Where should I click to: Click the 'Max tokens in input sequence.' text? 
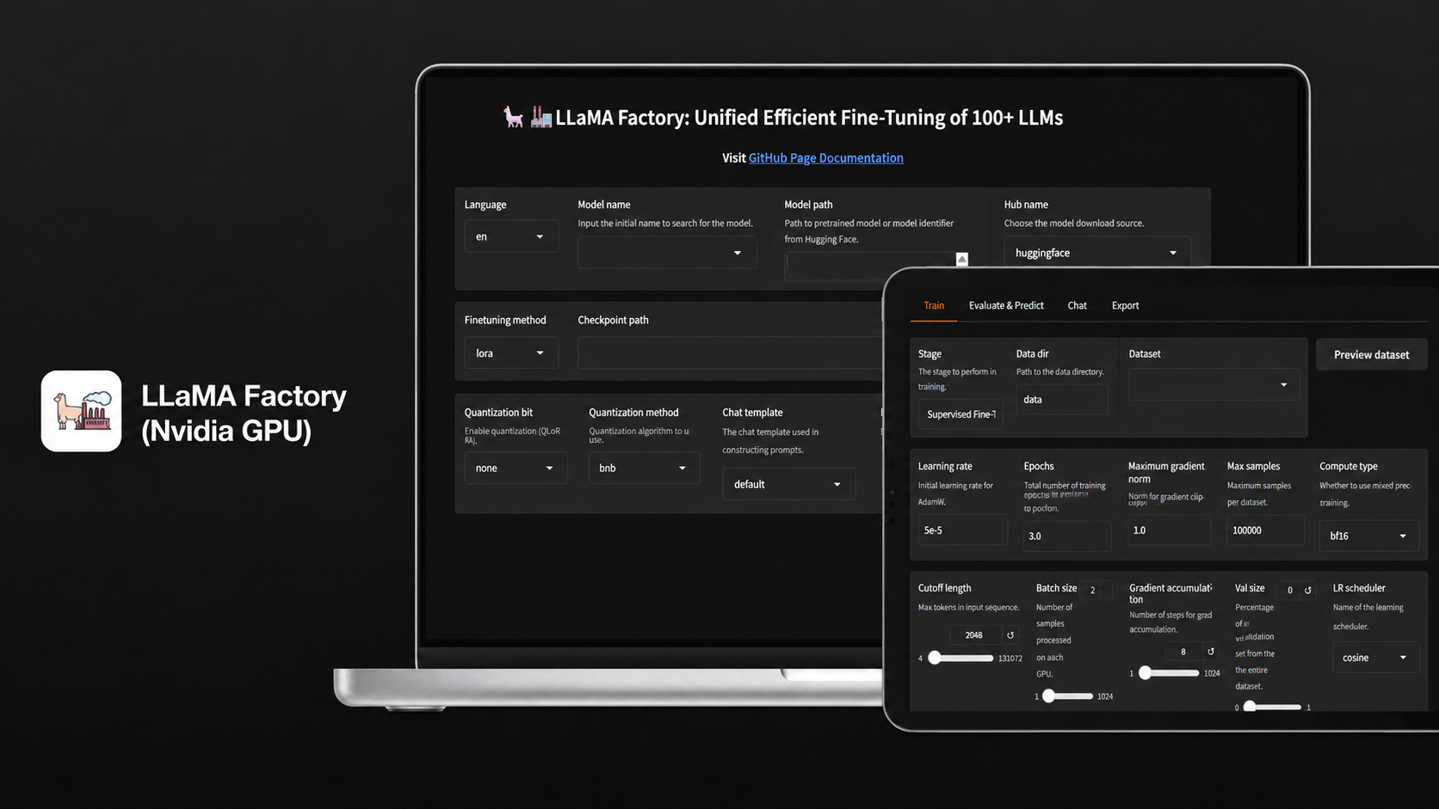(968, 608)
